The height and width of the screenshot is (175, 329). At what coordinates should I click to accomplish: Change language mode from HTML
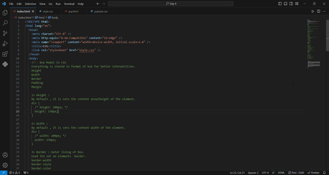(x=281, y=173)
